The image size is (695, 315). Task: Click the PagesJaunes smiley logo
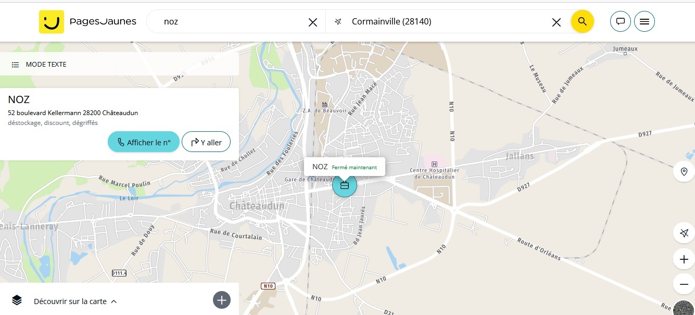[x=52, y=22]
